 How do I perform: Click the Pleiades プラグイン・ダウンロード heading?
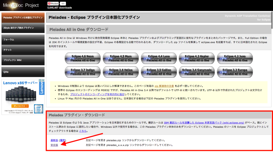[77, 115]
